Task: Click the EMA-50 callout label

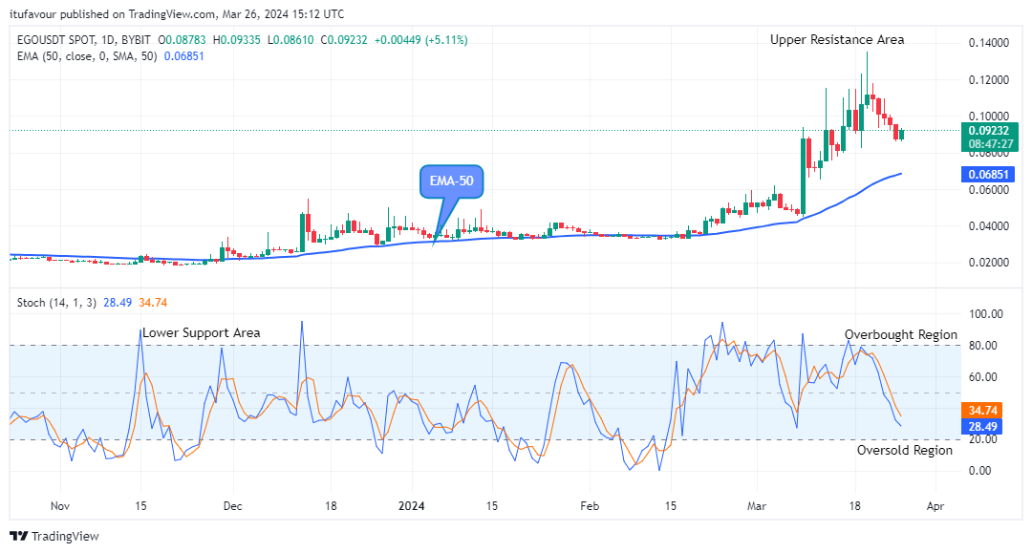Action: click(x=451, y=181)
